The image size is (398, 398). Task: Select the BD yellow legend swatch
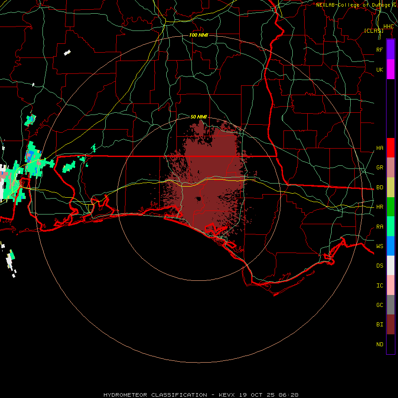click(x=390, y=188)
